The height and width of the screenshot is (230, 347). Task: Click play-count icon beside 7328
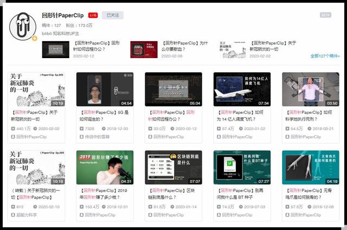click(82, 129)
